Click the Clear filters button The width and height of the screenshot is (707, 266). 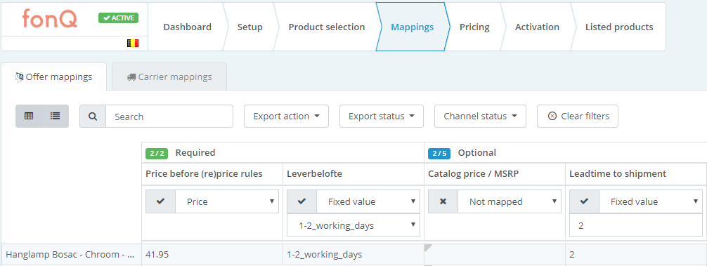578,116
